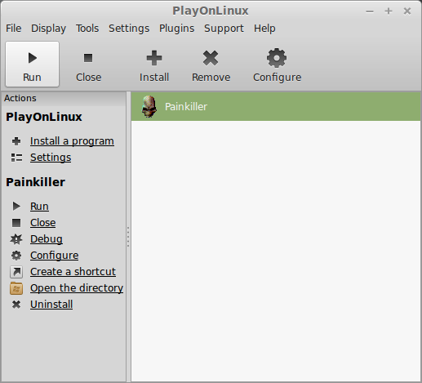Click the Configure link in sidebar
422x383 pixels.
point(55,256)
